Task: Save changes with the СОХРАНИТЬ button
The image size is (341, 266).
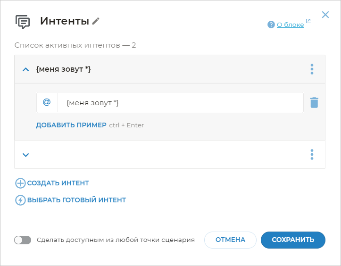Action: pos(293,240)
